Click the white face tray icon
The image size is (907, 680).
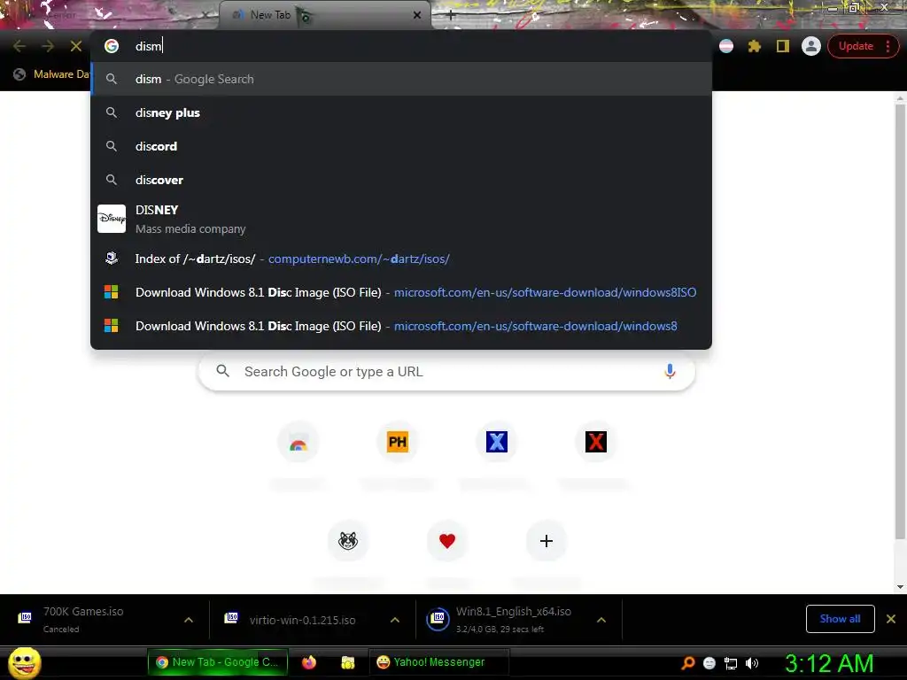[x=709, y=663]
